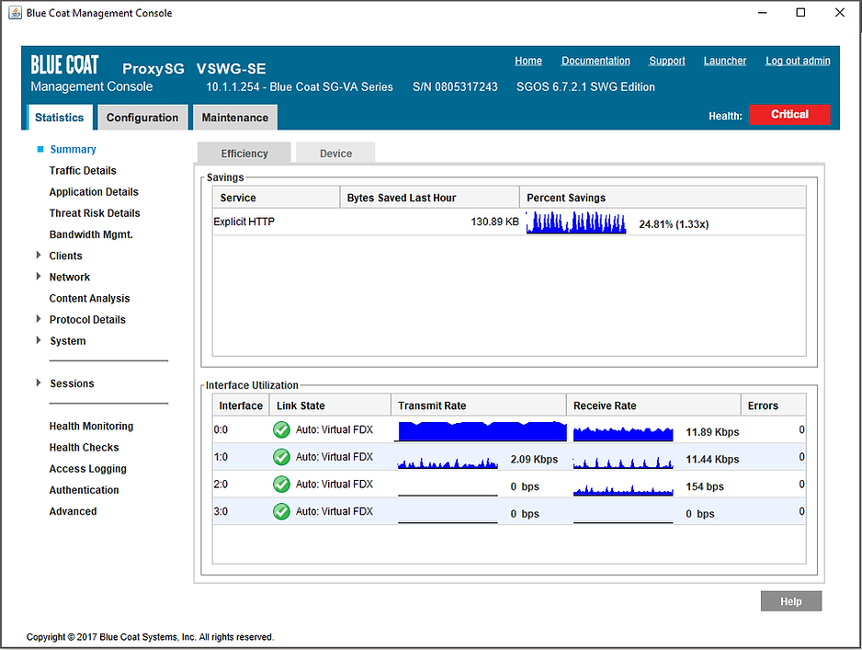The height and width of the screenshot is (650, 862).
Task: Open the Configuration tab
Action: pos(142,117)
